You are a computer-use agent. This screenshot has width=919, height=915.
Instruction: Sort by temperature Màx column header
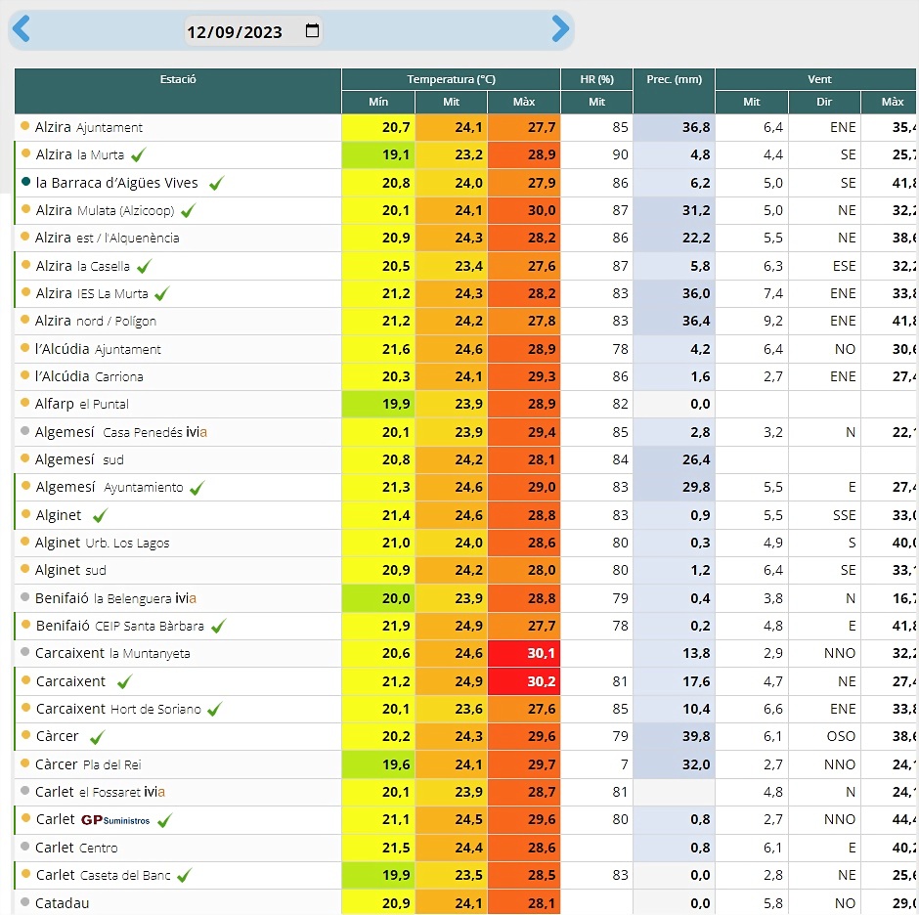(523, 102)
